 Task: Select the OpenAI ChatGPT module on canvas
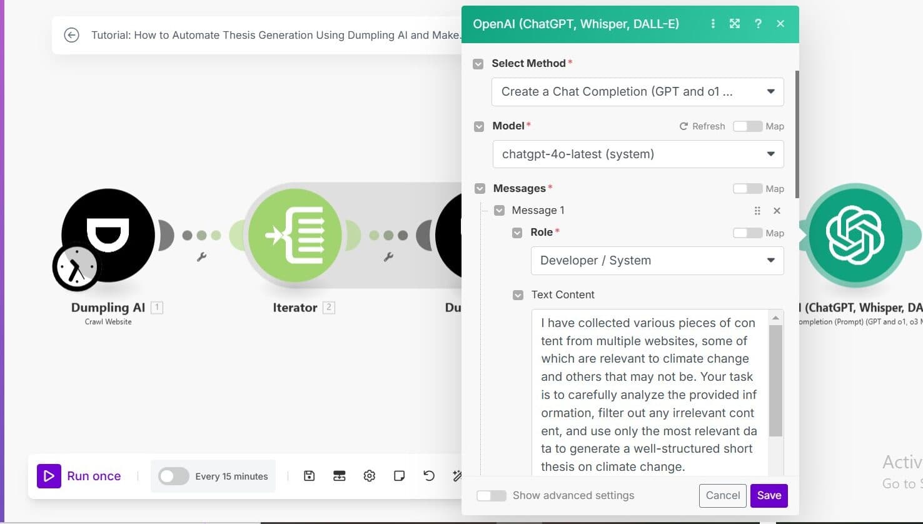855,235
